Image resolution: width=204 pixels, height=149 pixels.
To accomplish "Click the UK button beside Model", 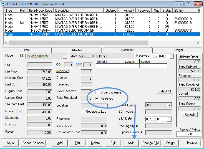I will [x=22, y=56].
